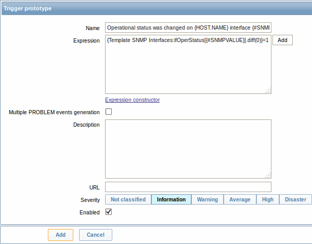Grab the Expression textarea resize handle

(x=268, y=91)
